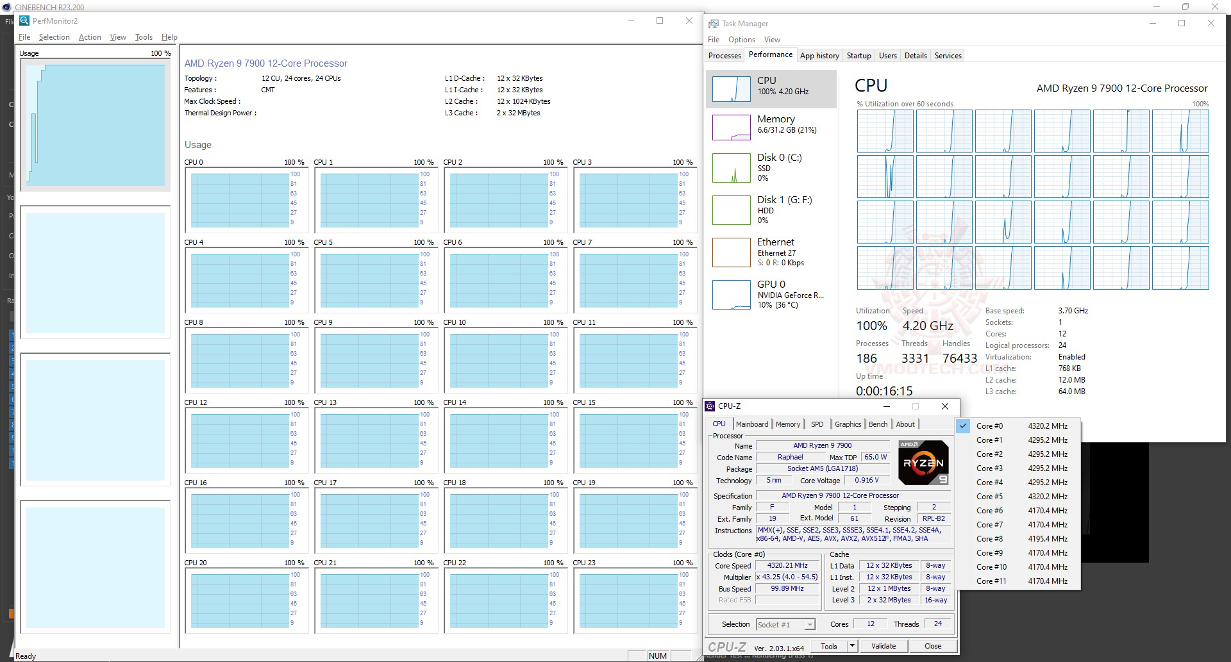Select the CPU tab in CPU-Z
Image resolution: width=1231 pixels, height=662 pixels.
(719, 424)
